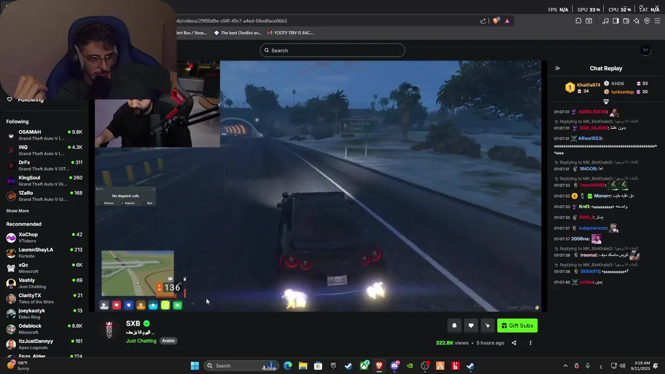This screenshot has width=665, height=374.
Task: Click Show More under Following list
Action: (x=18, y=211)
